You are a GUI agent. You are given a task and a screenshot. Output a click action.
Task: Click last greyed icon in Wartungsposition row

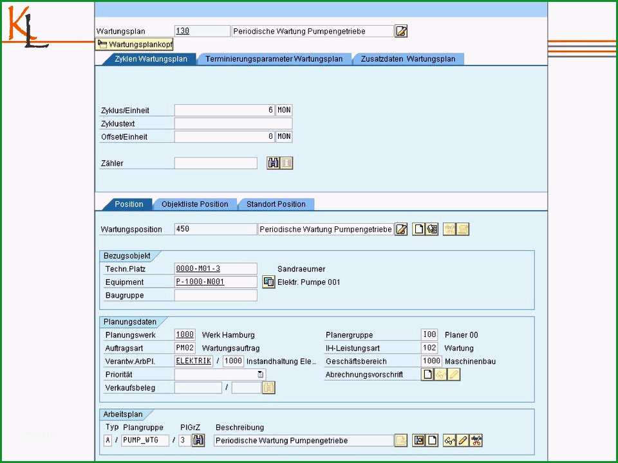(x=463, y=229)
